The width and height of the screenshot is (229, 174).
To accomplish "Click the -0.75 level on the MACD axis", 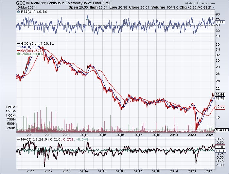I will click(220, 161).
